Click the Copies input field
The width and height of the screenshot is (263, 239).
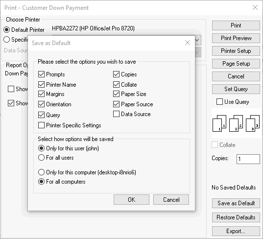pos(248,159)
